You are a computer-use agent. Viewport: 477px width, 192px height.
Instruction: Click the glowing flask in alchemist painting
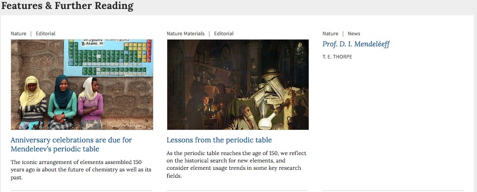coord(267,122)
